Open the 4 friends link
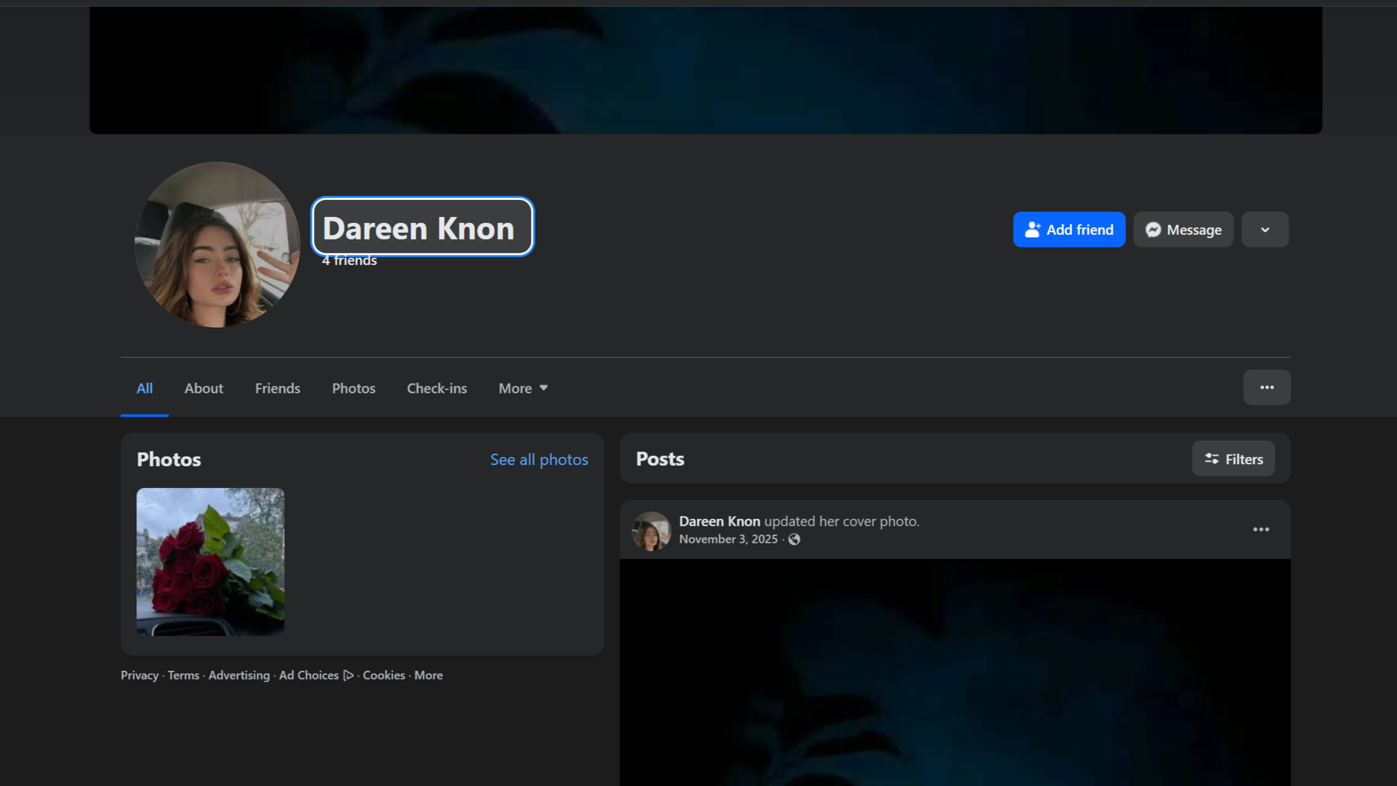Viewport: 1397px width, 786px height. point(349,260)
